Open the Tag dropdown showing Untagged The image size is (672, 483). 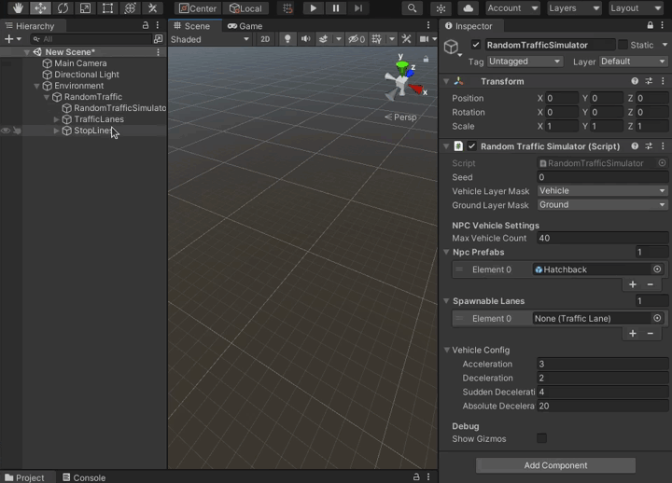tap(525, 62)
